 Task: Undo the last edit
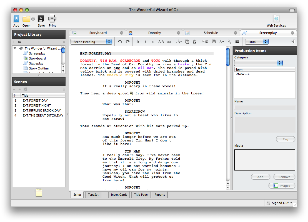(120, 42)
